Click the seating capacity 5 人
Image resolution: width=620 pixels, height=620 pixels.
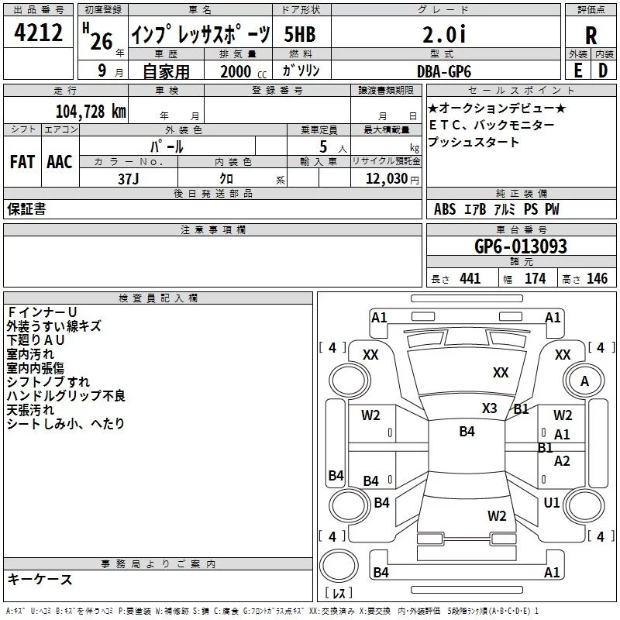pyautogui.click(x=333, y=147)
